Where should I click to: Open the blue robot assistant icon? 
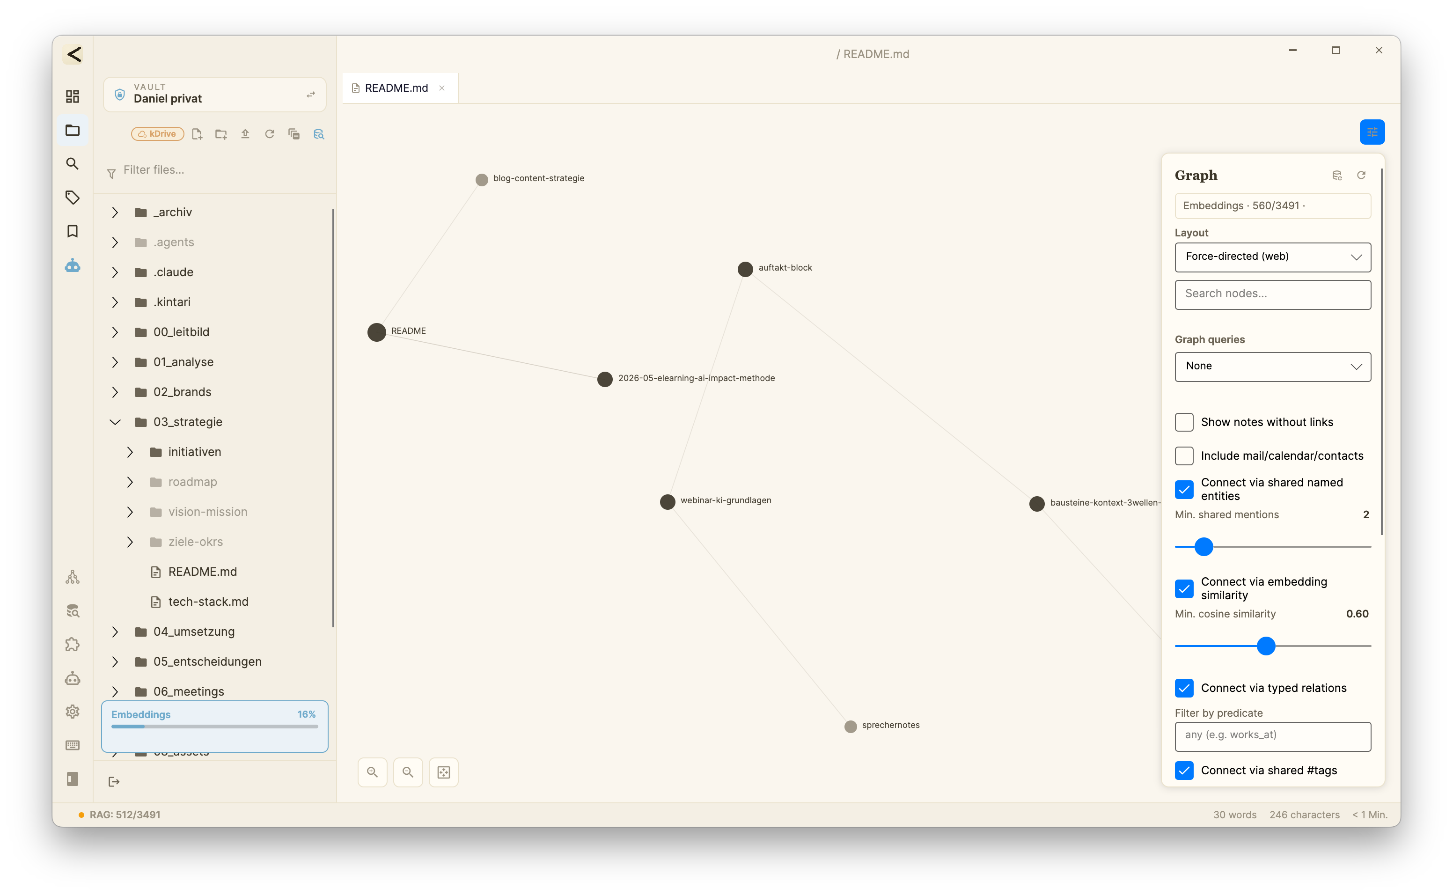point(72,265)
